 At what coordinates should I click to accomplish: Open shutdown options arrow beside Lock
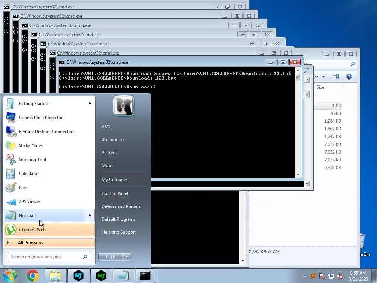(127, 257)
